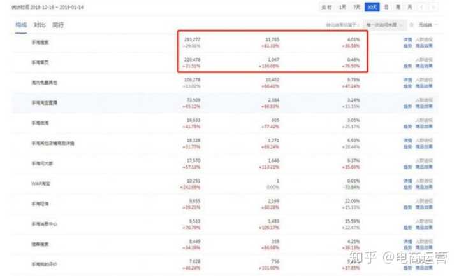Click the 106,278 visitor count
459x276 pixels.
(193, 79)
